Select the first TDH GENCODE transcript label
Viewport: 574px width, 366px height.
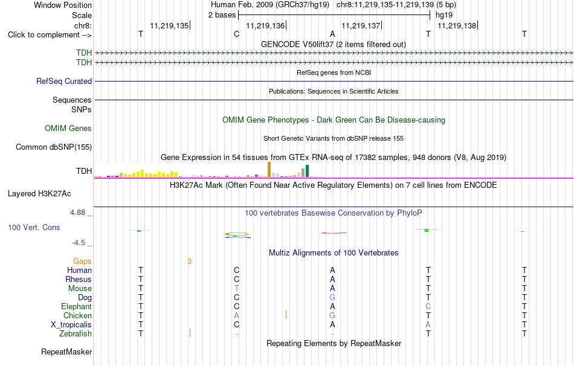point(84,53)
